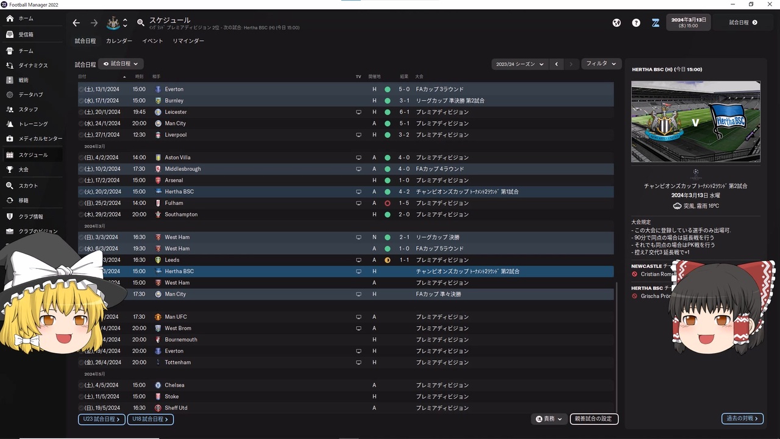Click the search magnifier icon
Screen dimensions: 780x439
click(141, 23)
